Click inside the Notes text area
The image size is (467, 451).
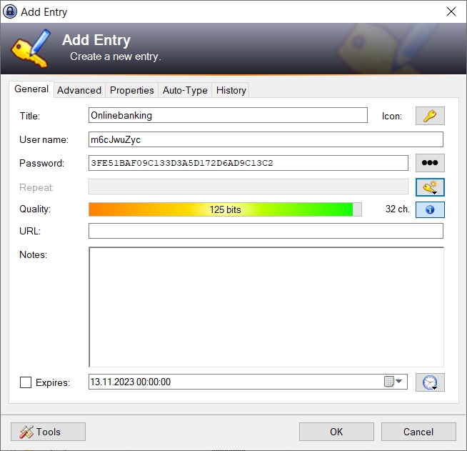pyautogui.click(x=266, y=307)
